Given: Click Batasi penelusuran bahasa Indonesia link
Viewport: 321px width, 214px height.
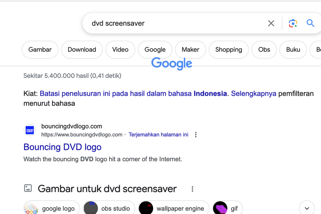Looking at the screenshot, I should click(133, 94).
